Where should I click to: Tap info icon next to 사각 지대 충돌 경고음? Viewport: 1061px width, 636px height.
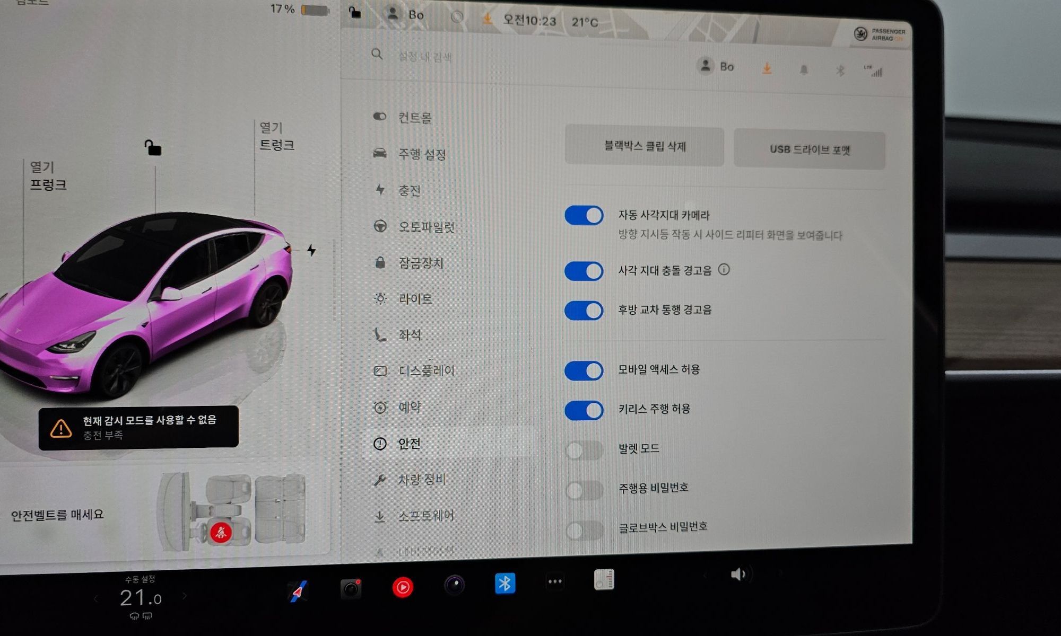(724, 269)
